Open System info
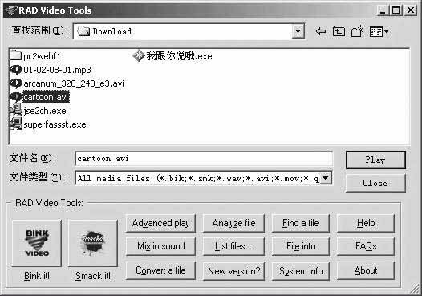The width and height of the screenshot is (422, 296). [301, 270]
